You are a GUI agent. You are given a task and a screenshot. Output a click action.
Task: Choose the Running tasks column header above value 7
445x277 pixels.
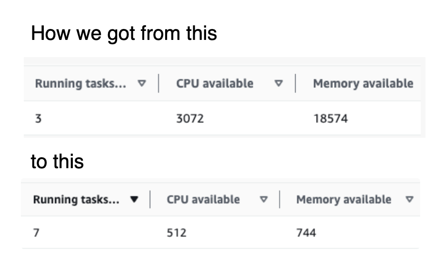(76, 200)
